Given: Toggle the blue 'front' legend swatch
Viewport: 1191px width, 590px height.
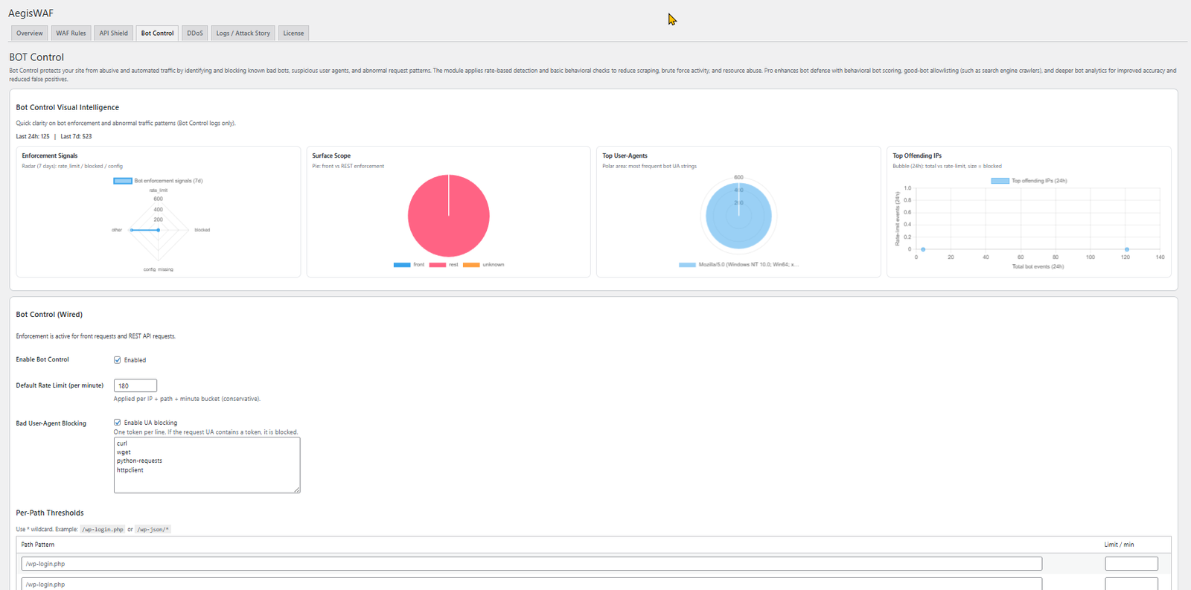Looking at the screenshot, I should pos(402,265).
